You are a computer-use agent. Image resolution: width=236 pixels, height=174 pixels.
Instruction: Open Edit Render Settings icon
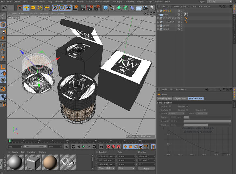(x=97, y=7)
